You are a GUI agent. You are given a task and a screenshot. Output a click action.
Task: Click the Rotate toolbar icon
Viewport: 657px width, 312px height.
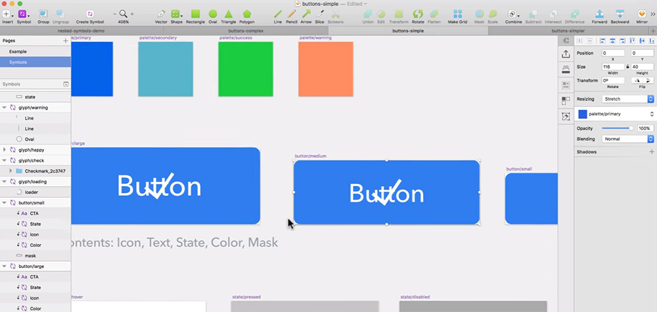(x=418, y=14)
